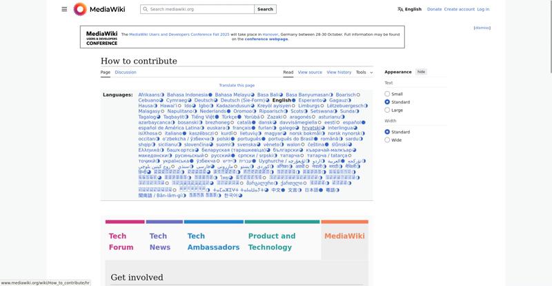The height and width of the screenshot is (286, 552).
Task: Click the MediaWiki Conference banner logo
Action: 101,37
